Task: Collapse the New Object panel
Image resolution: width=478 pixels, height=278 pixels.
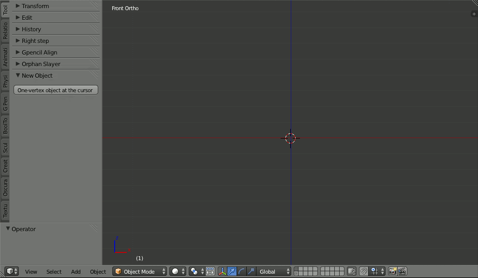Action: pos(56,75)
